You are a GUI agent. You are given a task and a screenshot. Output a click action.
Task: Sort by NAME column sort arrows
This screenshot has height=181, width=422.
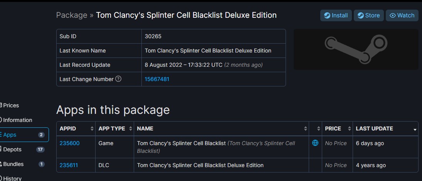(x=306, y=129)
